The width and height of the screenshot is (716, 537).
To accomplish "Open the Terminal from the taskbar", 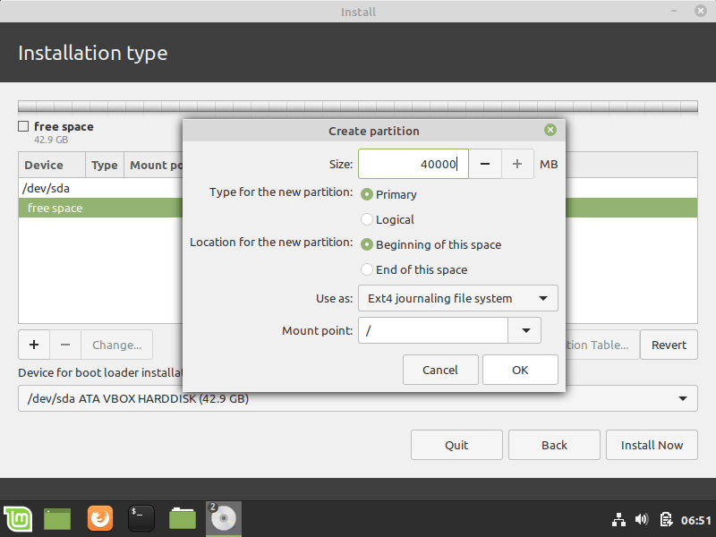I will (x=141, y=519).
